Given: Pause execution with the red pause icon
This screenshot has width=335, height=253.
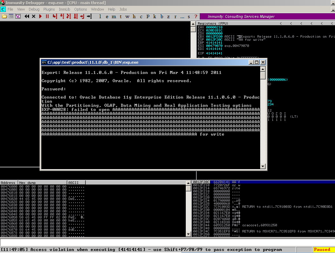Looking at the screenshot, I should point(47,16).
